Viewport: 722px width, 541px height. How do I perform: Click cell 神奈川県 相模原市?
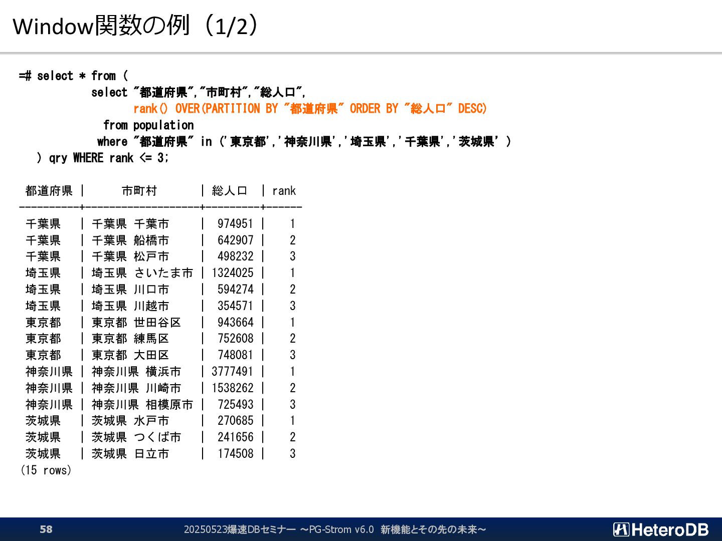142,405
